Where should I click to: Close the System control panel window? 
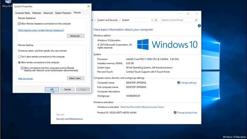point(197,14)
